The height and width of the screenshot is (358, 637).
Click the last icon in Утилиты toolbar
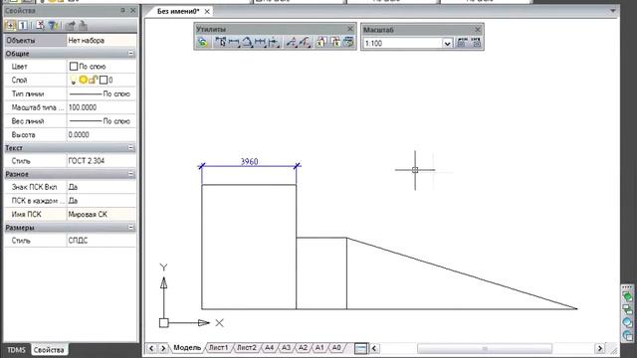pos(348,42)
